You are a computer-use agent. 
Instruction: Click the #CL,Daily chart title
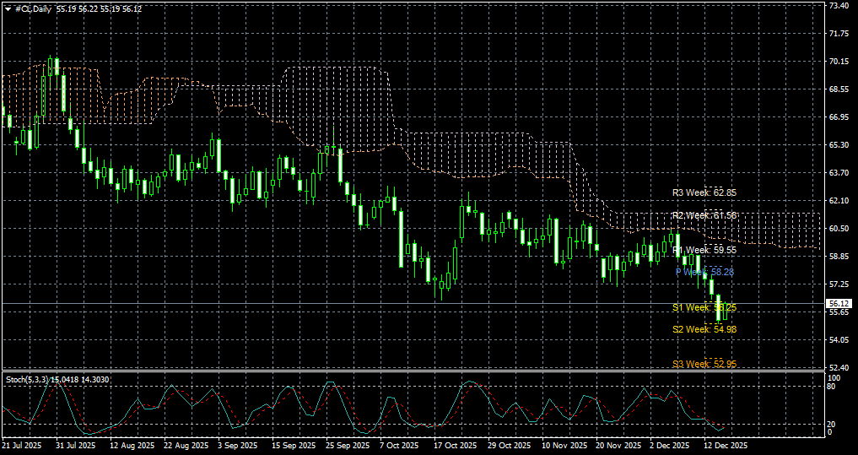32,8
